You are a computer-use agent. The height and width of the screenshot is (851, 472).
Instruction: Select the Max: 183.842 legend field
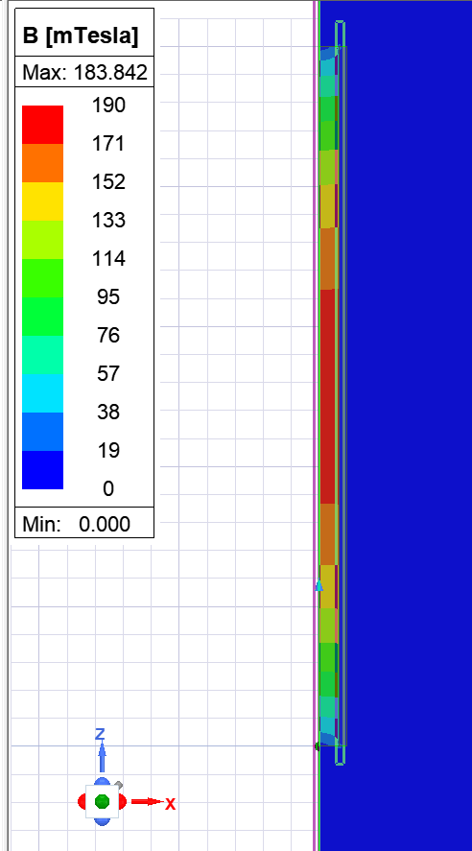[84, 72]
